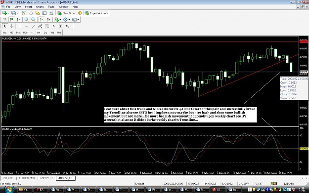This screenshot has width=309, height=193.
Task: Open a New Chart from toolbar icon
Action: tap(4, 13)
